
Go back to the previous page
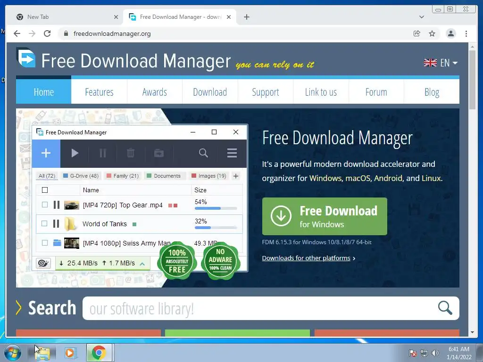tap(17, 33)
